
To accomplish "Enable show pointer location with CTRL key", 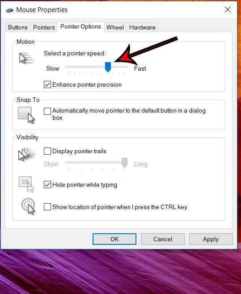I will click(x=47, y=207).
